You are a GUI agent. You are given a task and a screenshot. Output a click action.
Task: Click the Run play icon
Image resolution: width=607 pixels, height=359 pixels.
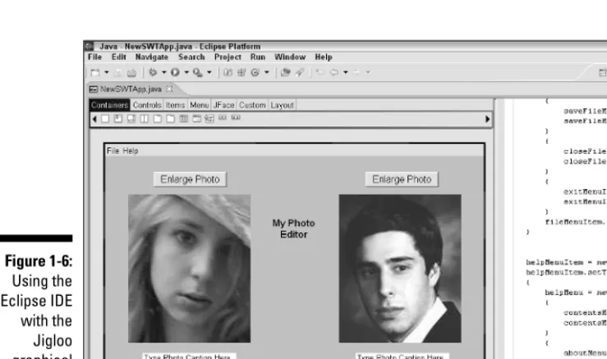pyautogui.click(x=175, y=72)
